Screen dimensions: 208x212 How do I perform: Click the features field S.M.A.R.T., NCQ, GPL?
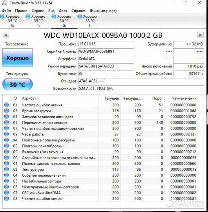[141, 88]
